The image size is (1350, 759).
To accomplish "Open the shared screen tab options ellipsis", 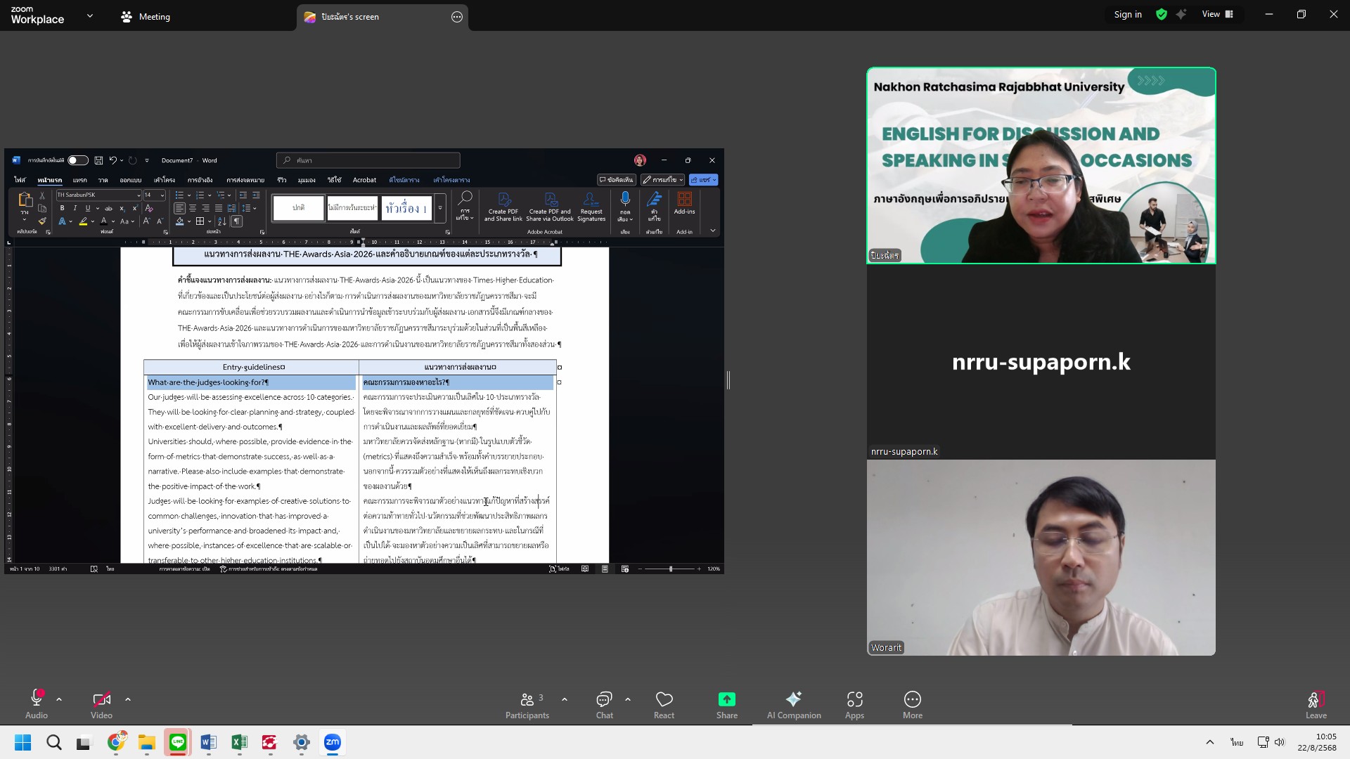I will pyautogui.click(x=457, y=17).
